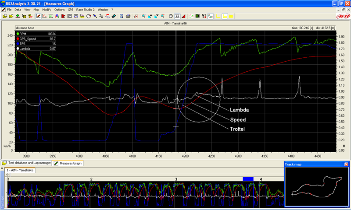Click the blue zoom icon with up arrow
Viewport: 351px width, 210px height.
150,16
